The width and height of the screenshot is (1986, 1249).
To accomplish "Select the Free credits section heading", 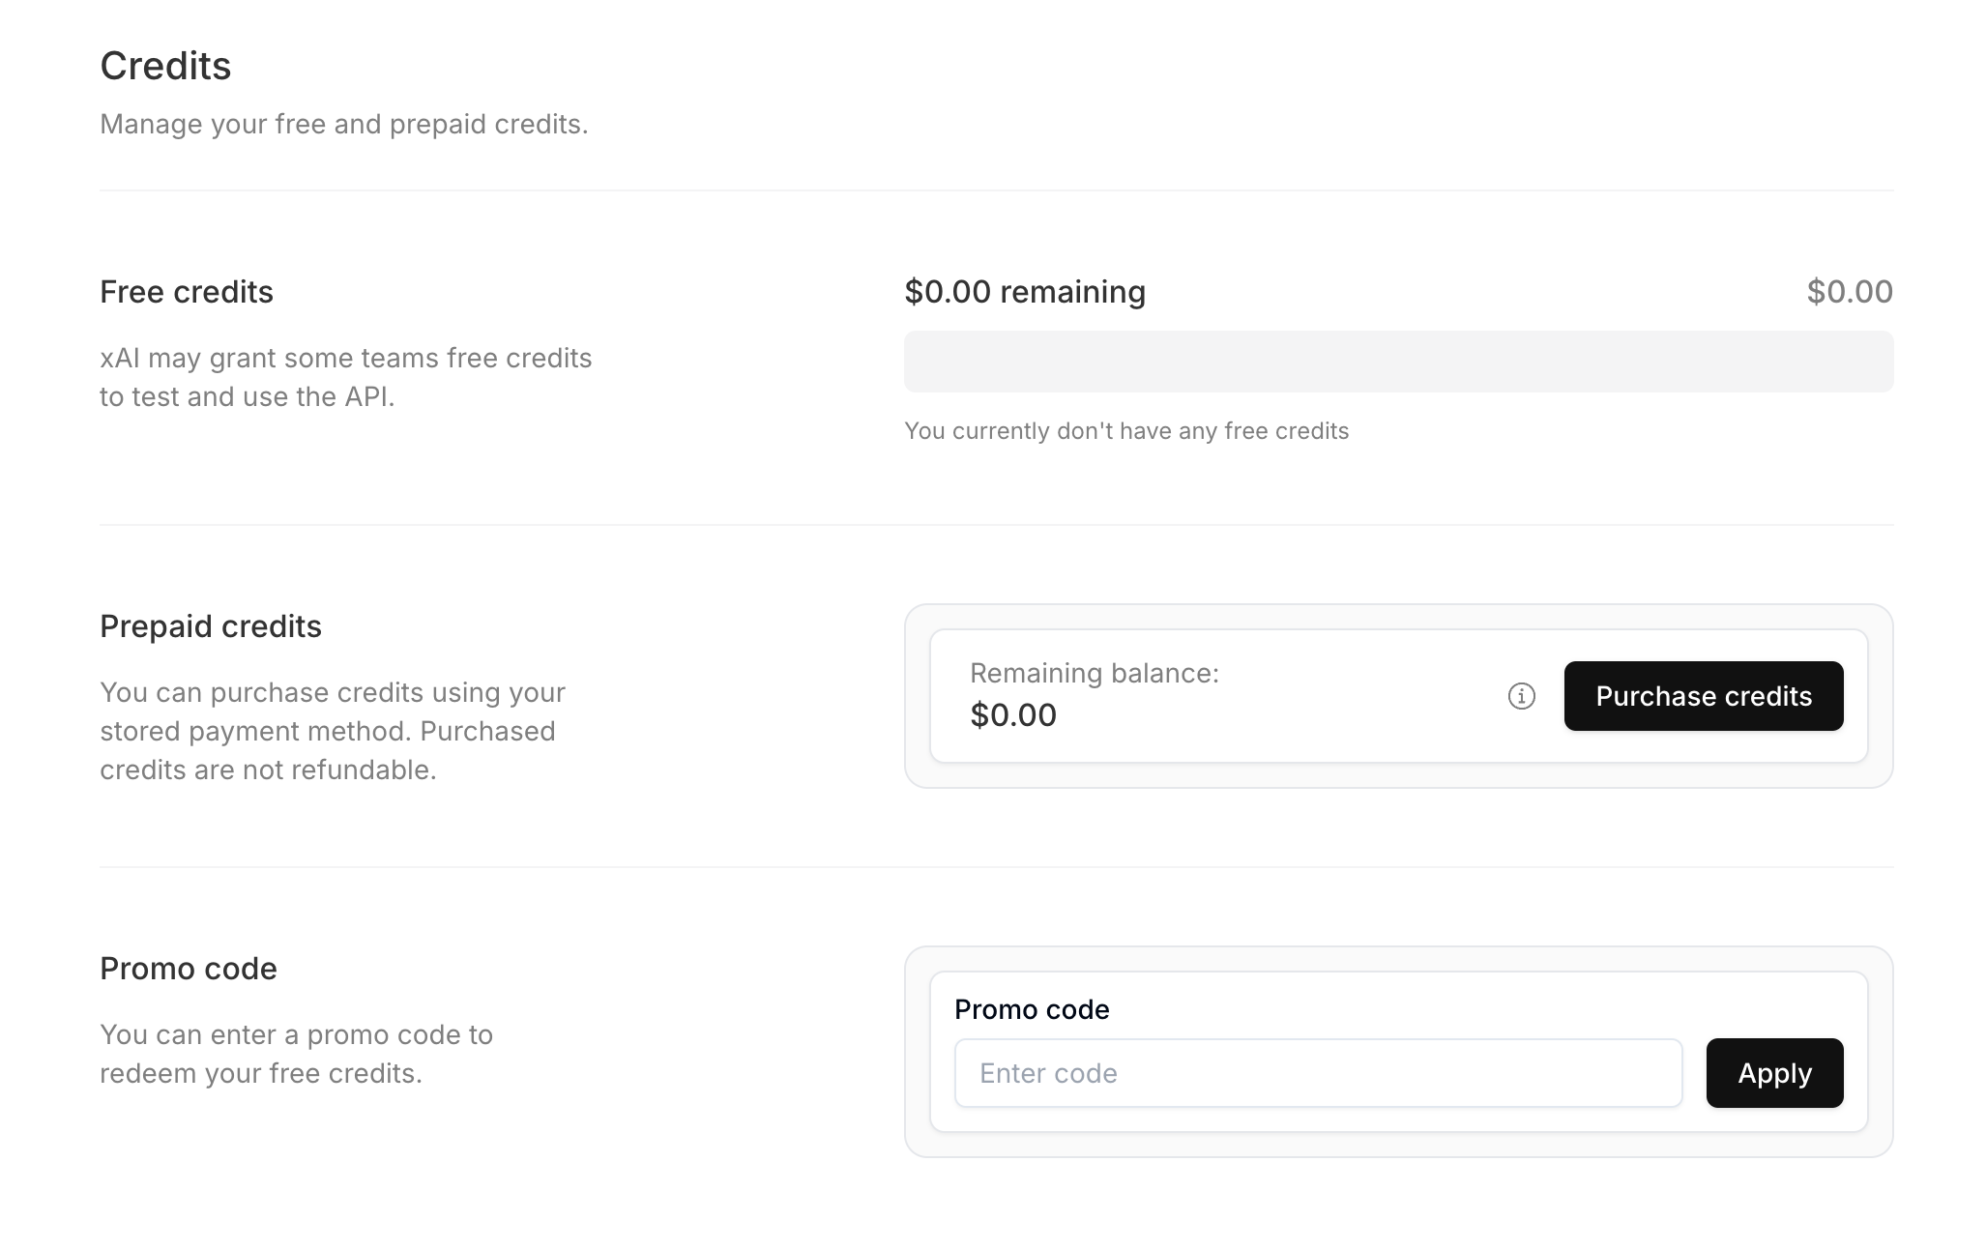I will [x=187, y=292].
